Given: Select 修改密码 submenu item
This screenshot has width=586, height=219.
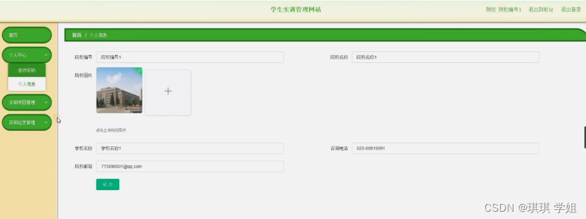Looking at the screenshot, I should click(27, 70).
